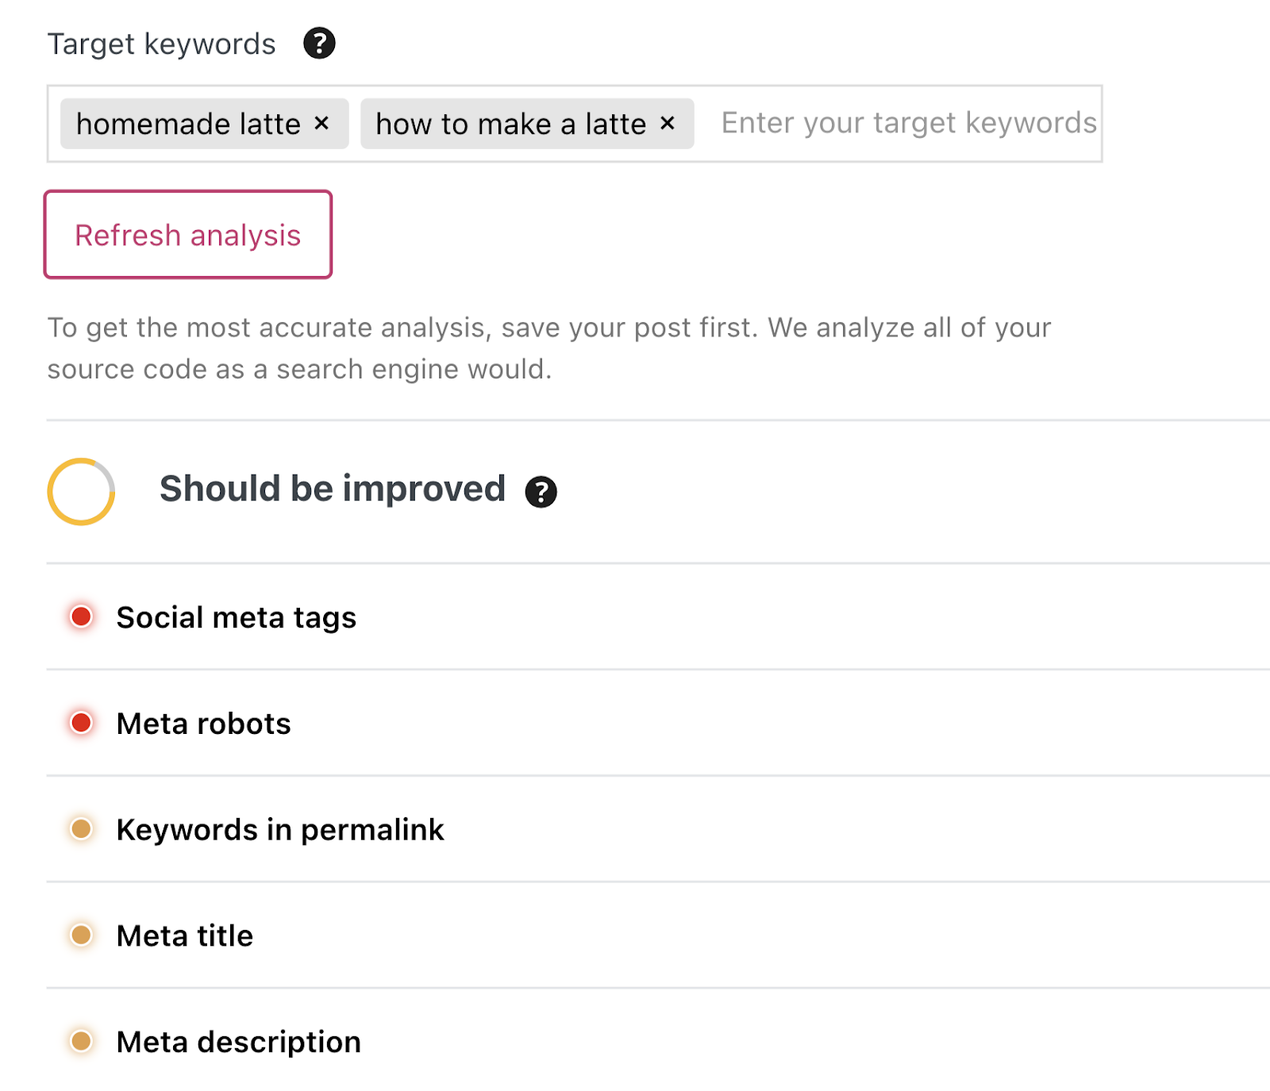Viewport: 1270px width, 1091px height.
Task: Click the orange status dot beside Keywords in permalink
Action: coord(81,830)
